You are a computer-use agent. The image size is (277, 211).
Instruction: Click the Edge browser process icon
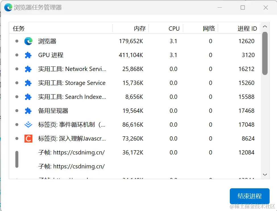[x=28, y=41]
